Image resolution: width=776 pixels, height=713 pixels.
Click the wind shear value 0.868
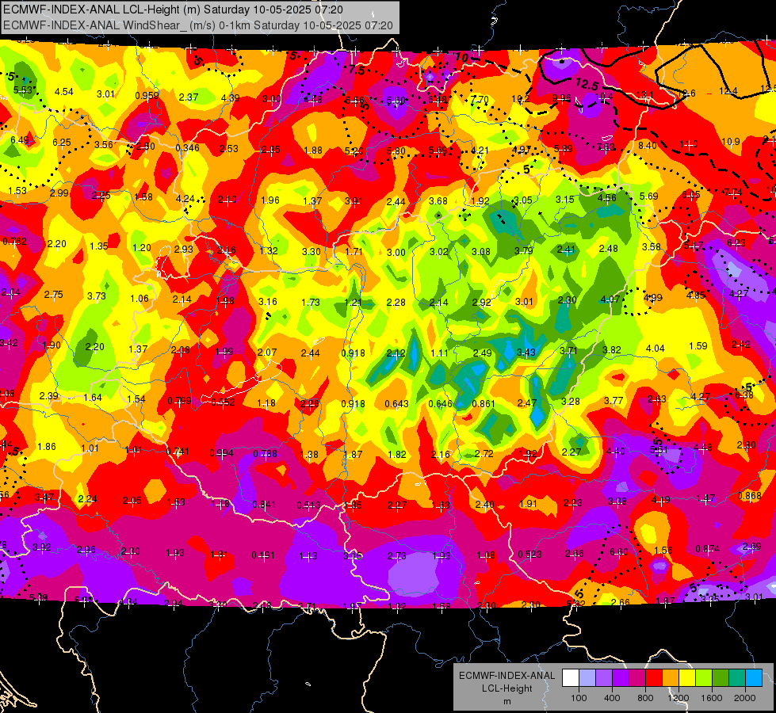pyautogui.click(x=749, y=496)
